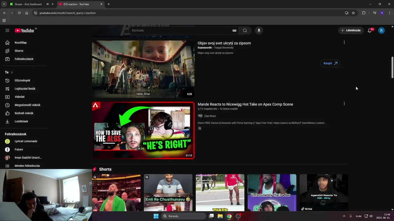
Task: Open the account avatar menu on YouTube
Action: 381,30
